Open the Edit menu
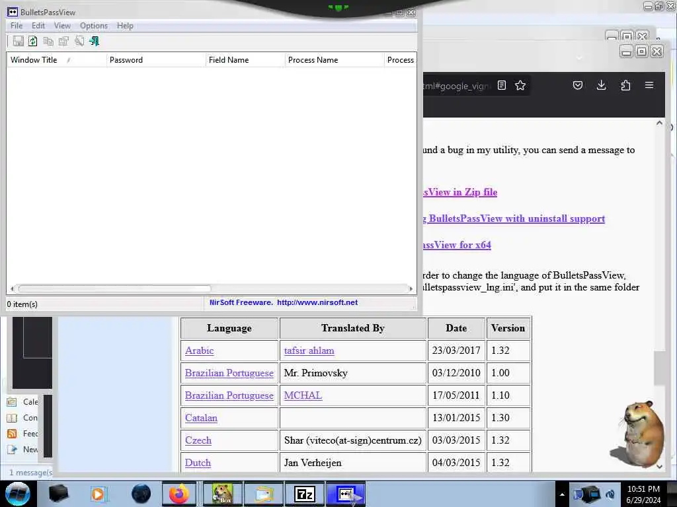 coord(38,26)
